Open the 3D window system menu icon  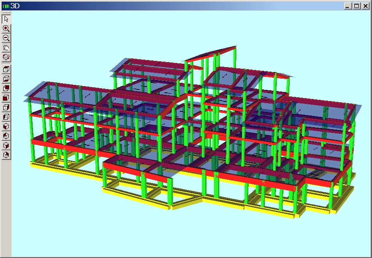click(6, 6)
